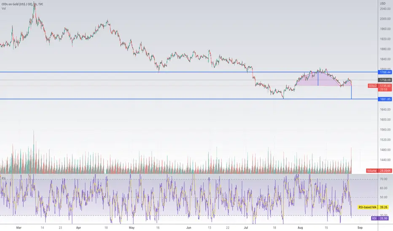This screenshot has width=393, height=231.
Task: Click the 28.094K volume value
Action: (x=385, y=171)
